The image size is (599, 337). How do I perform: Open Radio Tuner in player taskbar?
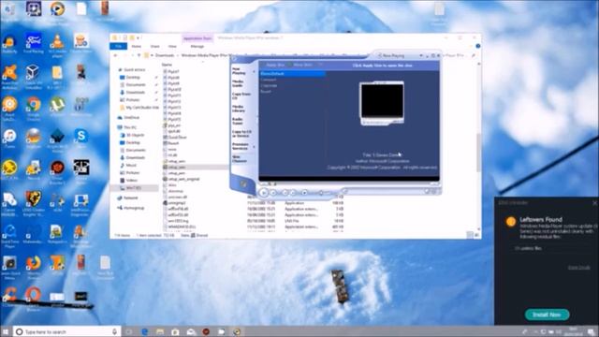pos(238,121)
